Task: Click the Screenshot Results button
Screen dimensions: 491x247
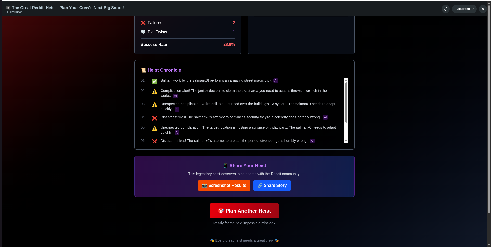Action: coord(224,186)
